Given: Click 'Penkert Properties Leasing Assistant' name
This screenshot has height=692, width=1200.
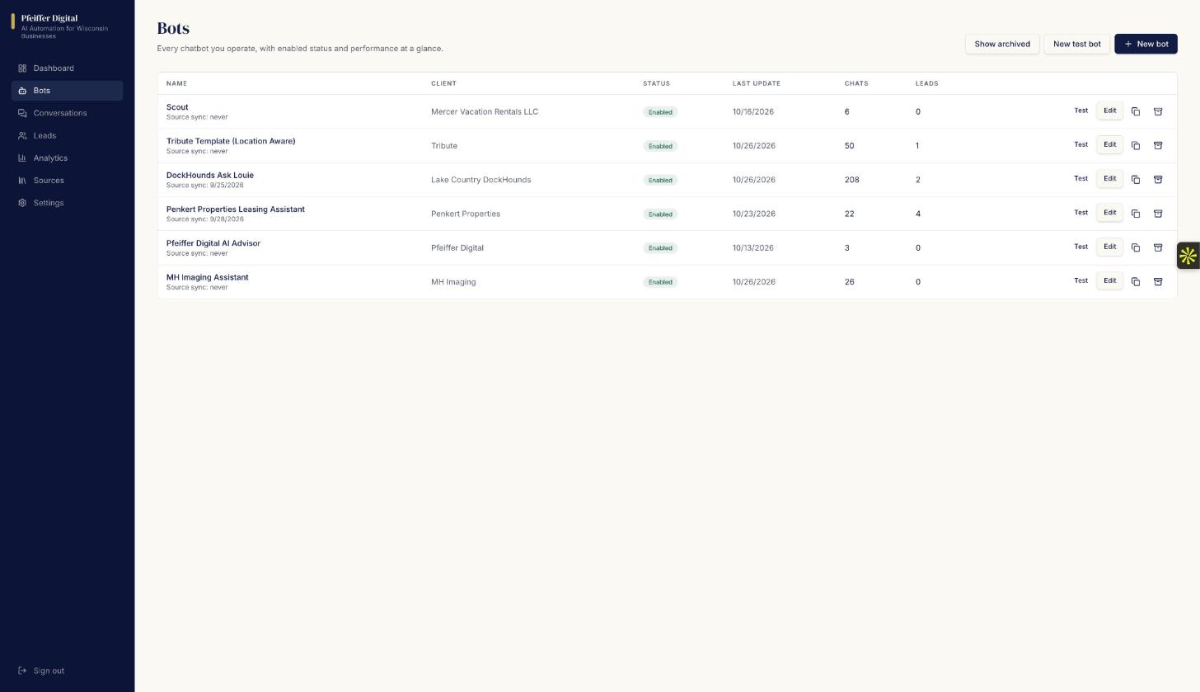Looking at the screenshot, I should [x=236, y=209].
